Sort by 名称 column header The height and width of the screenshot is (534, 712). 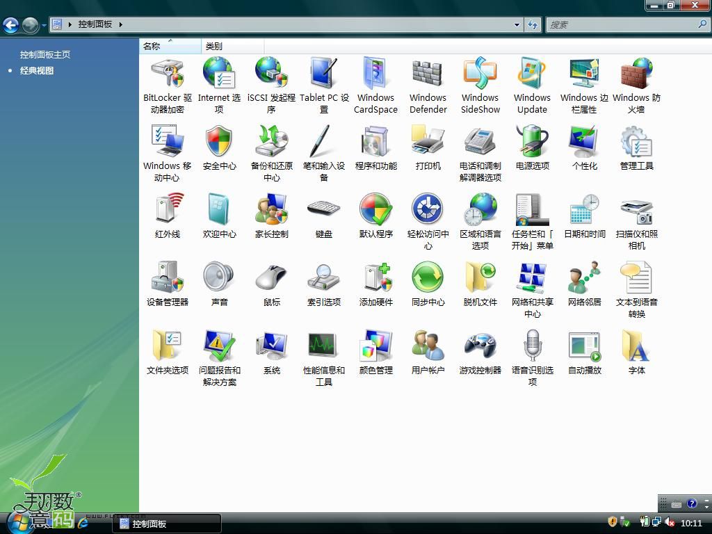170,46
